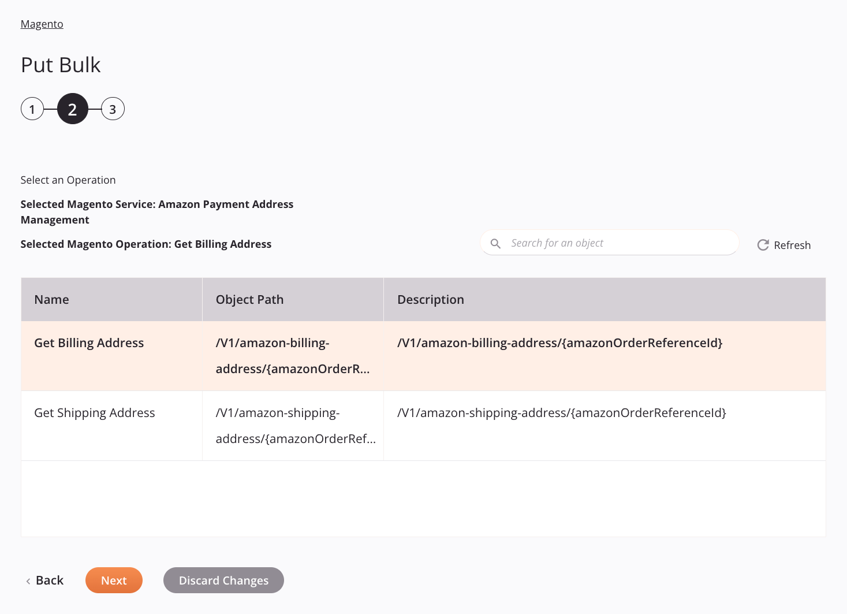The height and width of the screenshot is (614, 847).
Task: Click the amazon-billing-address object path cell
Action: [x=293, y=356]
